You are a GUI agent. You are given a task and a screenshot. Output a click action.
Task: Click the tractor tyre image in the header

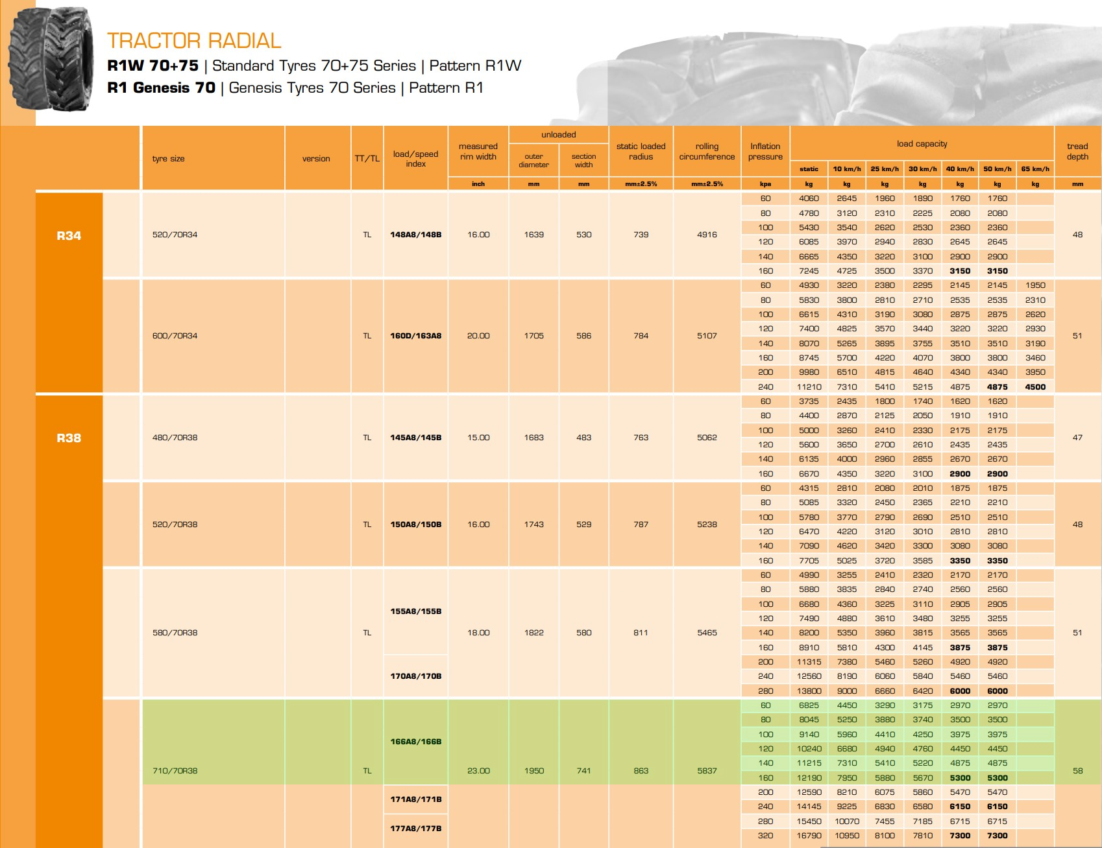51,60
